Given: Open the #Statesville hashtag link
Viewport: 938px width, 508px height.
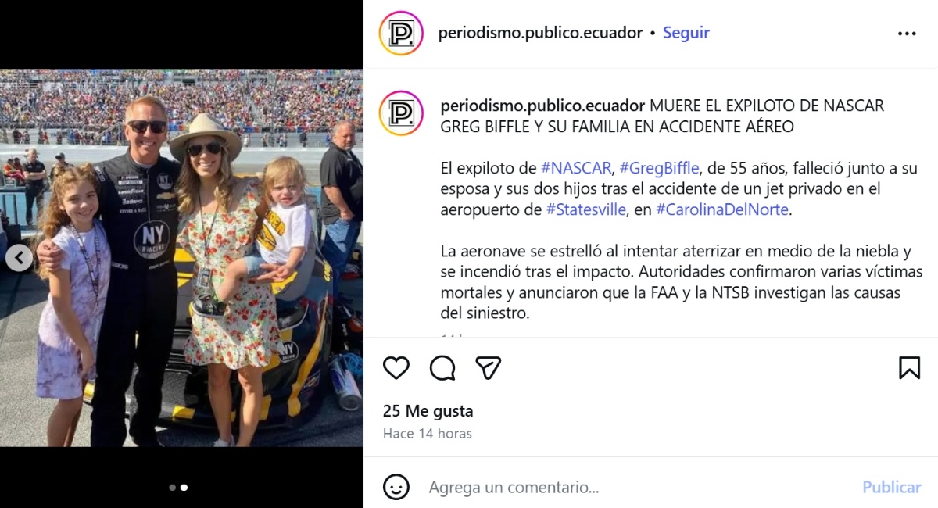Looking at the screenshot, I should (585, 209).
